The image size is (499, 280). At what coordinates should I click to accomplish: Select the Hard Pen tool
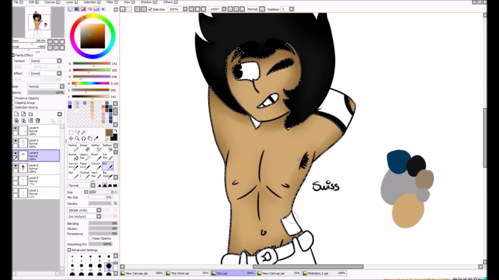click(x=96, y=175)
